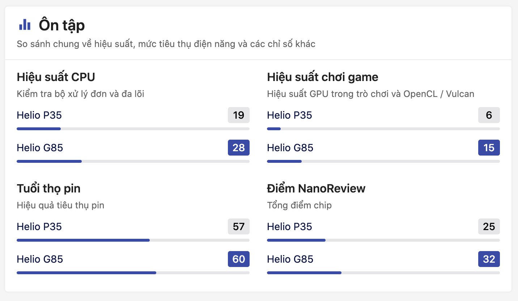Click Helio G85 gaming performance progress bar
518x301 pixels.
coord(383,161)
